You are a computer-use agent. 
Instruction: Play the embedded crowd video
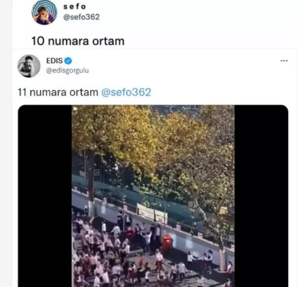(x=153, y=196)
